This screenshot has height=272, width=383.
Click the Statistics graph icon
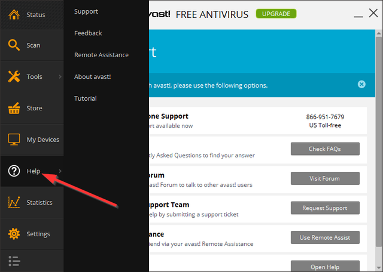click(x=14, y=202)
